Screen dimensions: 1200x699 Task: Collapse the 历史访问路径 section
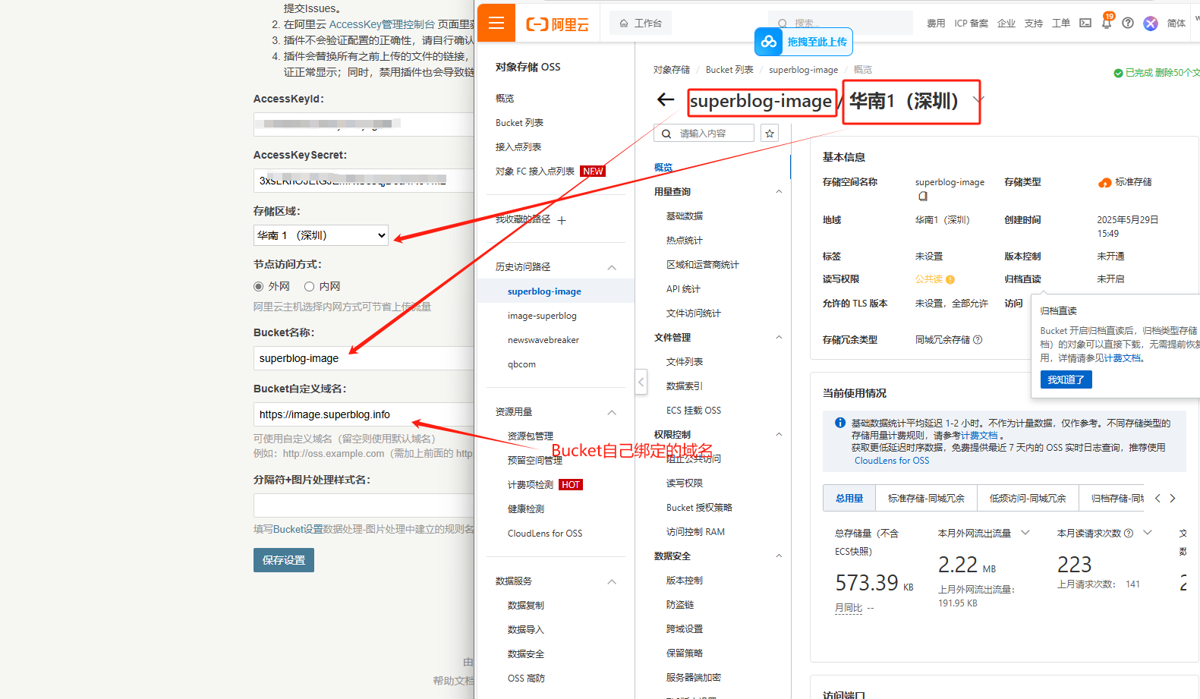point(612,267)
